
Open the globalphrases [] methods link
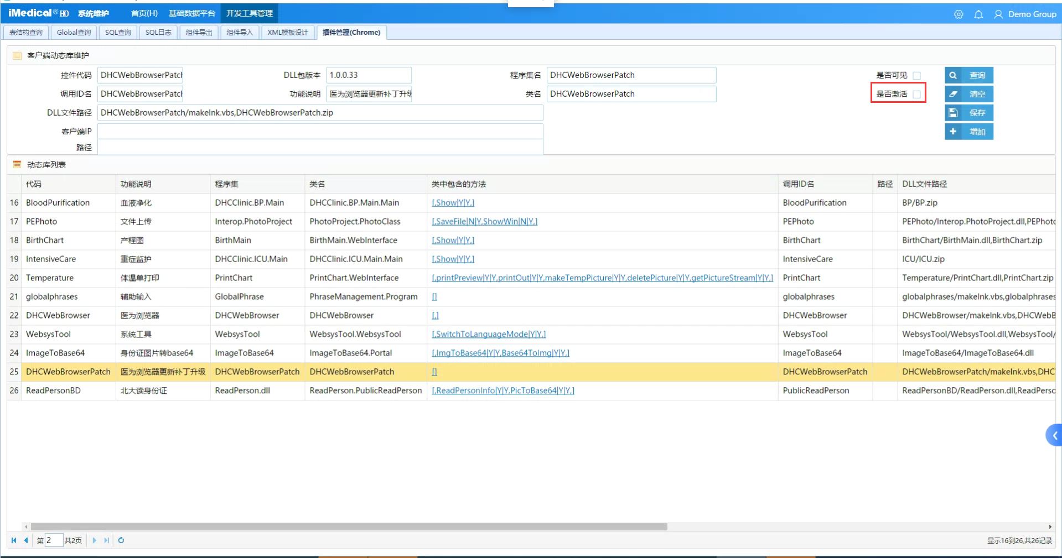tap(434, 297)
